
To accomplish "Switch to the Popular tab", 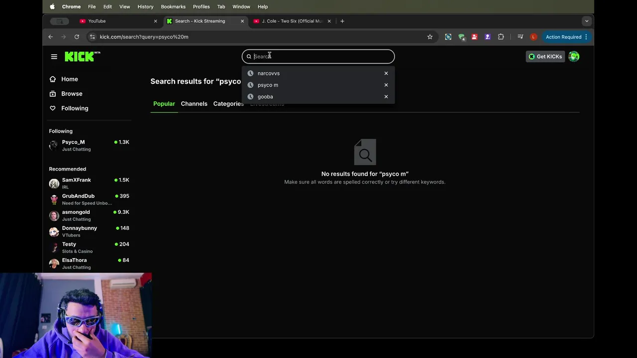I will tap(164, 103).
